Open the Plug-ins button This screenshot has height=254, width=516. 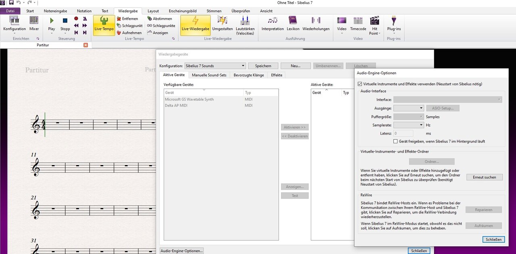[x=393, y=25]
